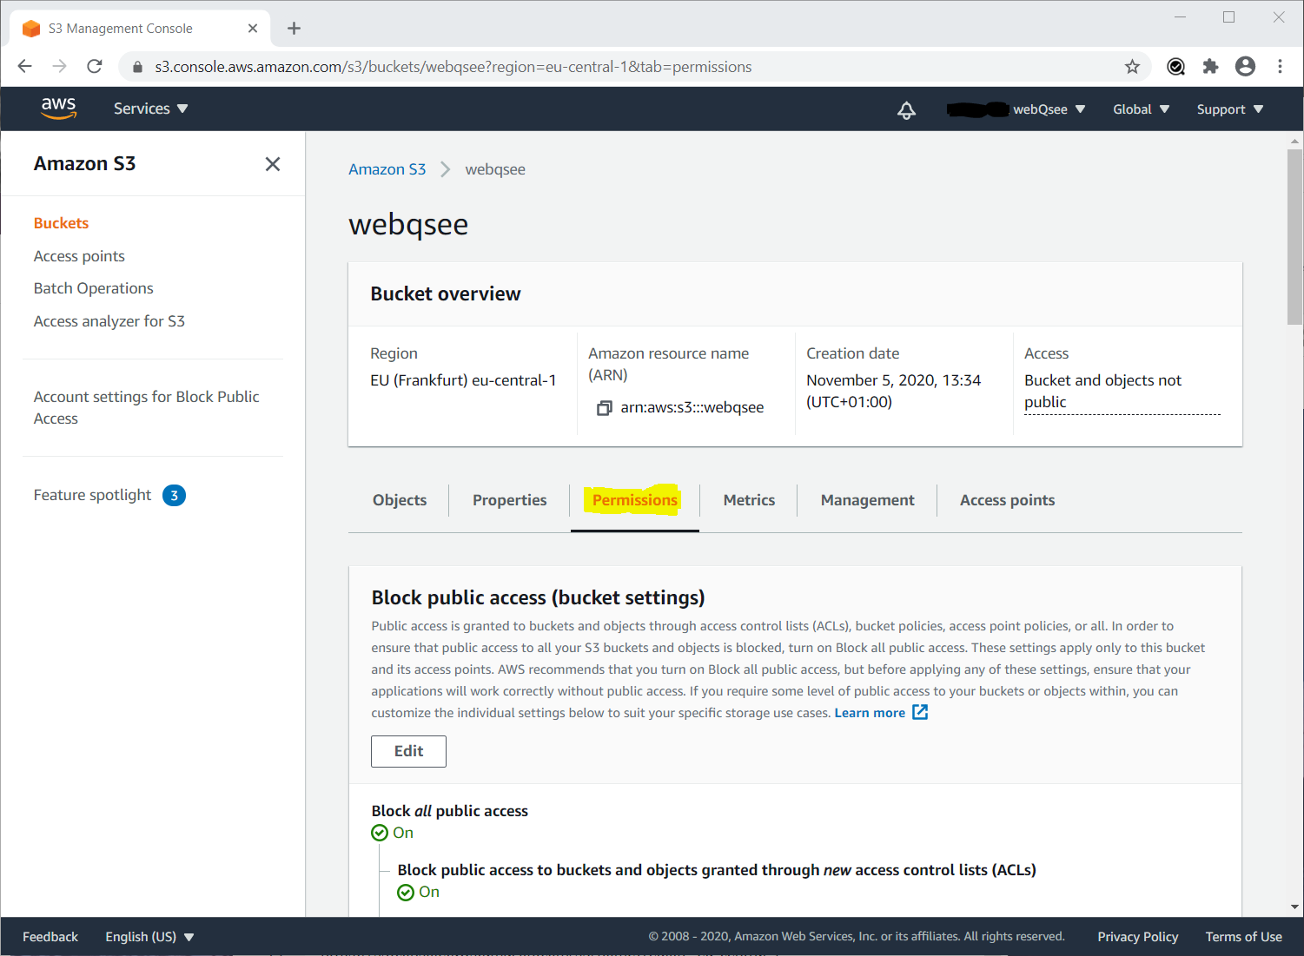
Task: Open the Feature spotlight badge count
Action: coord(174,496)
